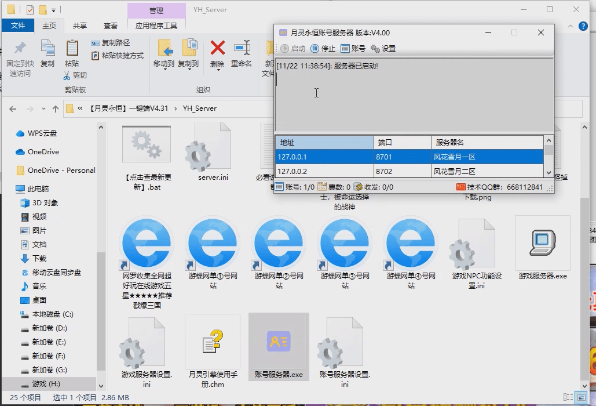Viewport: 596px width, 406px height.
Task: Open the 文件 (File) menu tab
Action: [18, 26]
